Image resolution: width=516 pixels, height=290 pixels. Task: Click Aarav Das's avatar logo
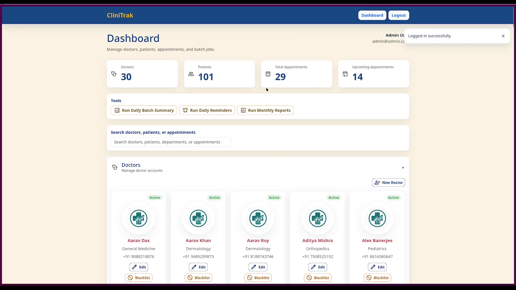click(x=139, y=218)
